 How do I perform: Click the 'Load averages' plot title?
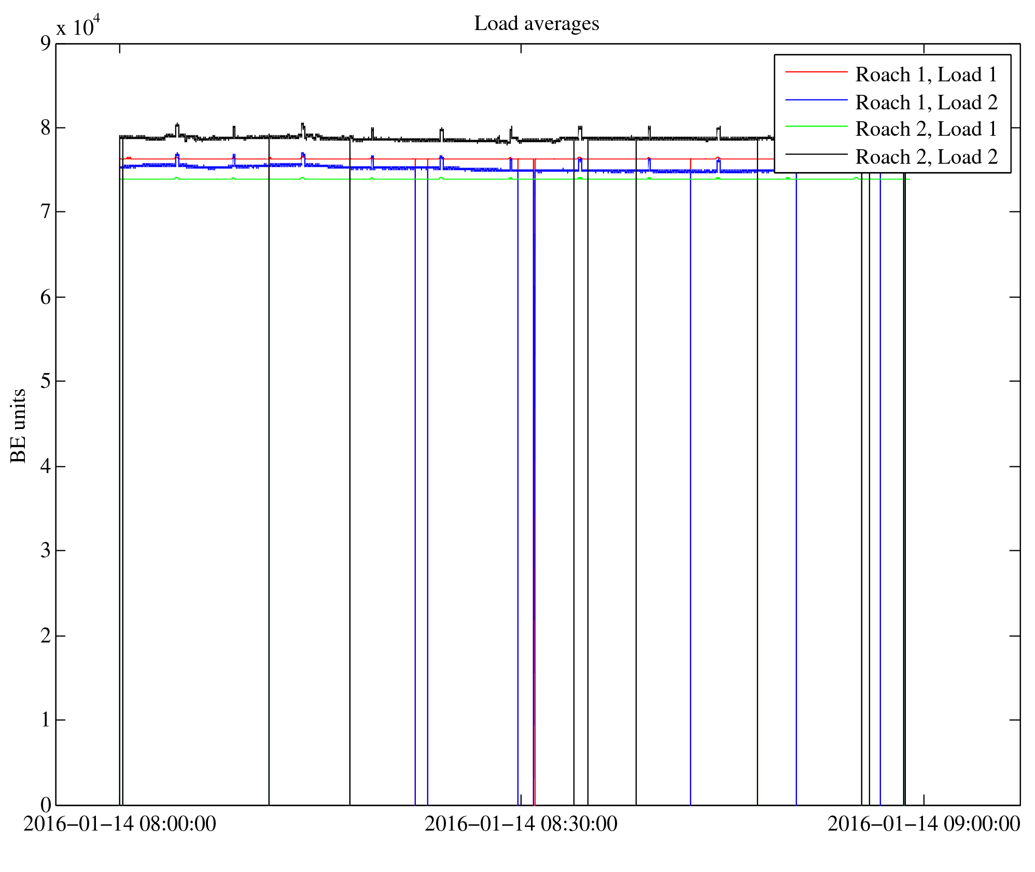pyautogui.click(x=536, y=24)
